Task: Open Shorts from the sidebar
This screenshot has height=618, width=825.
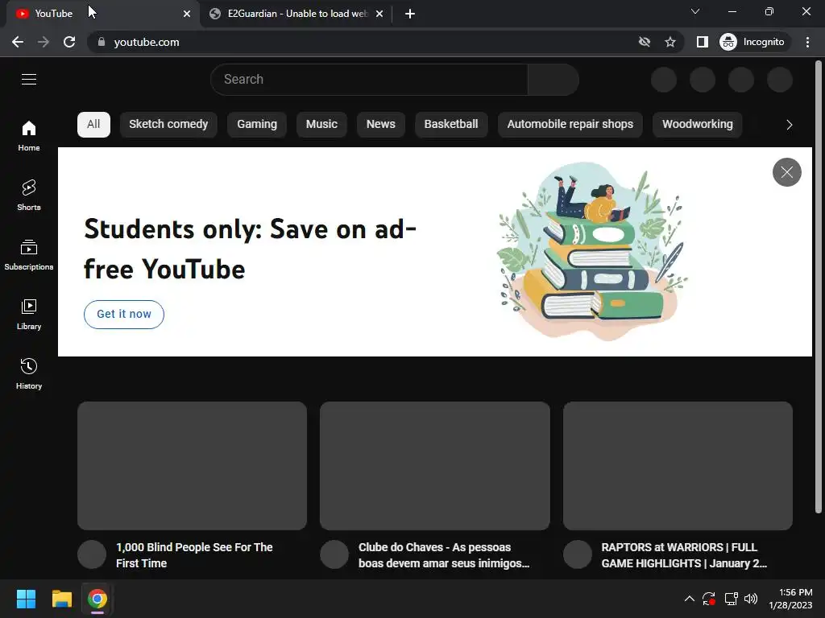Action: [x=29, y=196]
